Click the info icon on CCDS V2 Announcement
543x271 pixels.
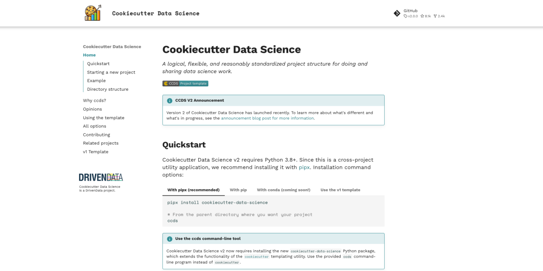point(169,100)
